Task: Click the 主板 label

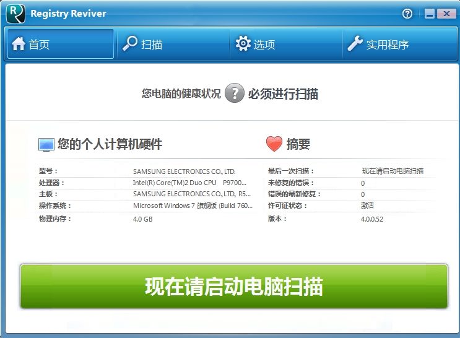Action: (48, 194)
